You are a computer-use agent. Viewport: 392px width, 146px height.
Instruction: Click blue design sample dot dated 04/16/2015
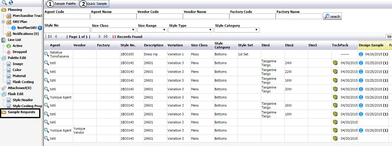(361, 54)
